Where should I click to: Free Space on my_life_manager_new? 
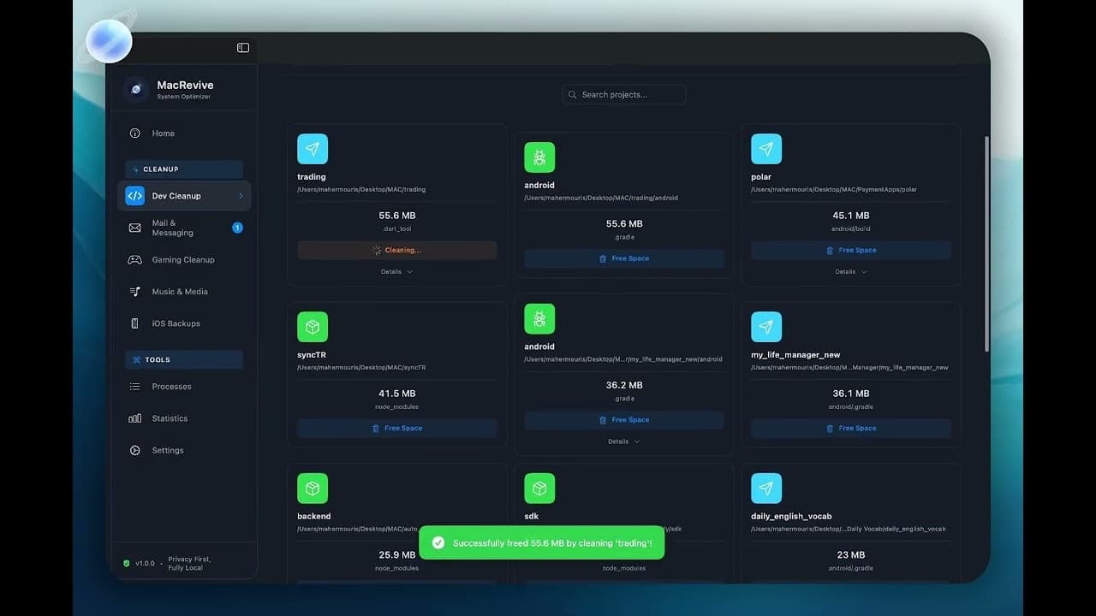[850, 428]
